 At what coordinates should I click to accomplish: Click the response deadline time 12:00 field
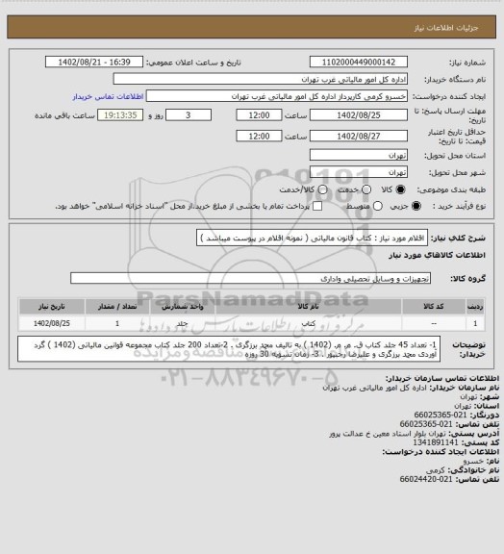click(x=259, y=115)
